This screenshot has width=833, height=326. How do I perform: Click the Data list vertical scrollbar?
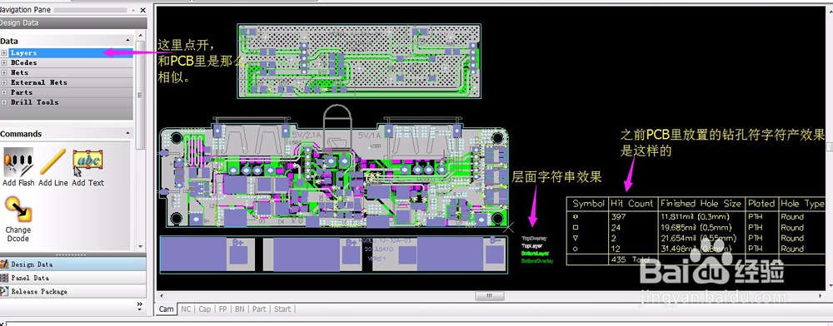[x=140, y=96]
